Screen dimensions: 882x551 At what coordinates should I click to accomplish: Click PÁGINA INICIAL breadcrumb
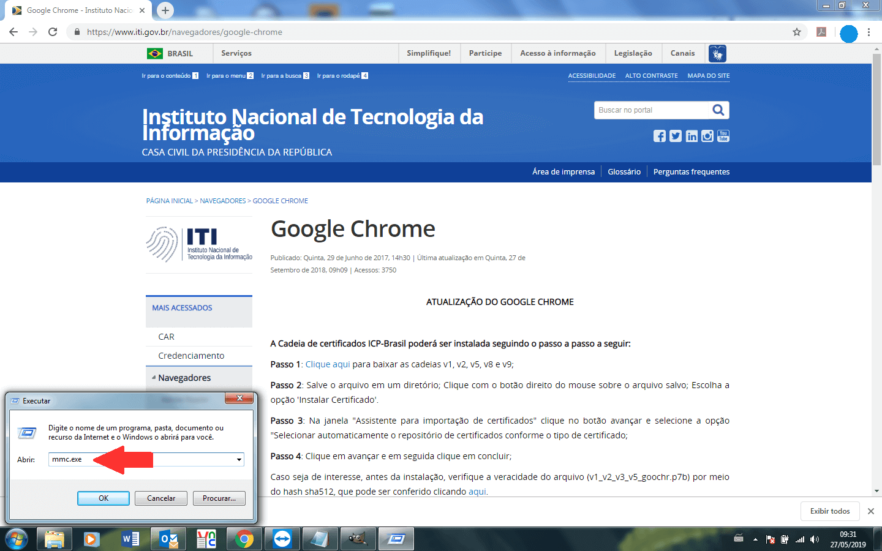click(x=170, y=201)
